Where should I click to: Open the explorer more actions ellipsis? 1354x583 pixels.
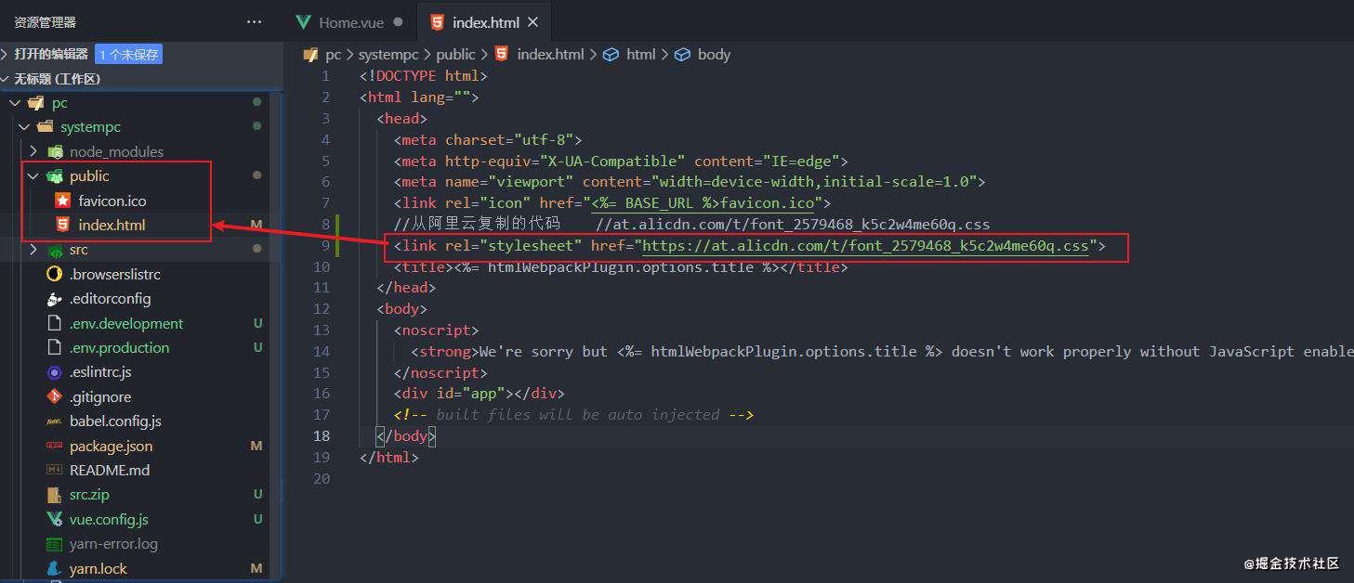click(x=254, y=22)
